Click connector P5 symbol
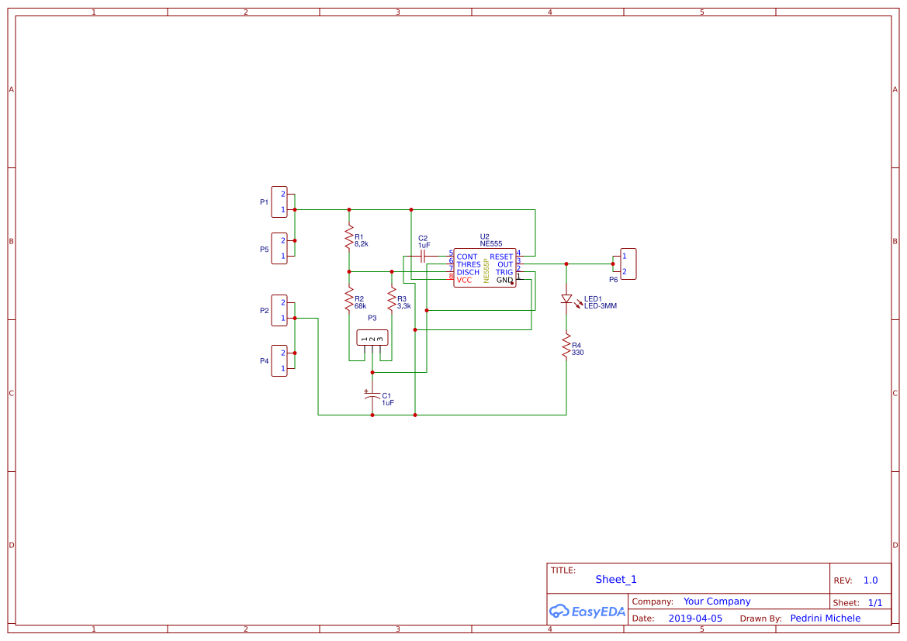907x641 pixels. click(279, 249)
